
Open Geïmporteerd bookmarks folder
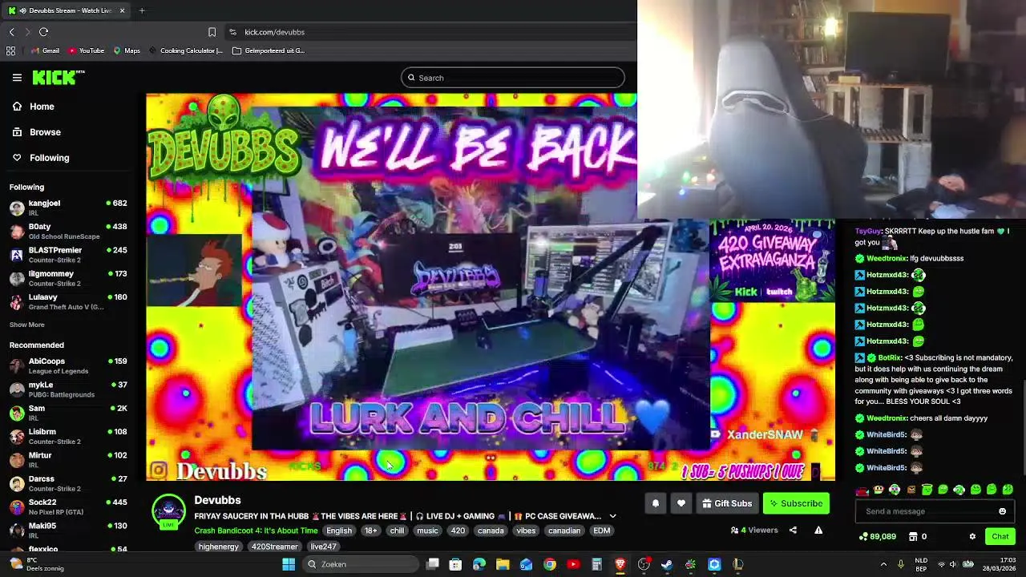click(269, 50)
